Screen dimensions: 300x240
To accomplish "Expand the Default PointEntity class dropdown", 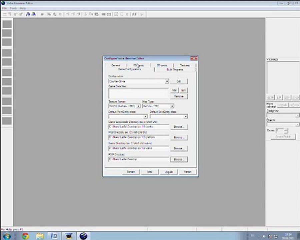I will click(128, 116).
